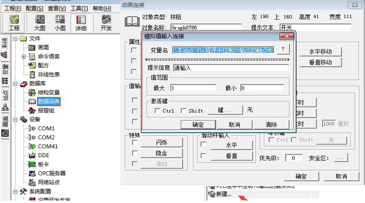Image resolution: width=365 pixels, height=203 pixels.
Task: Click the 垂直移动 button
Action: [320, 62]
